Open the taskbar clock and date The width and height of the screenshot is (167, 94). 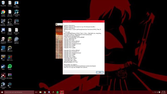pyautogui.click(x=163, y=92)
